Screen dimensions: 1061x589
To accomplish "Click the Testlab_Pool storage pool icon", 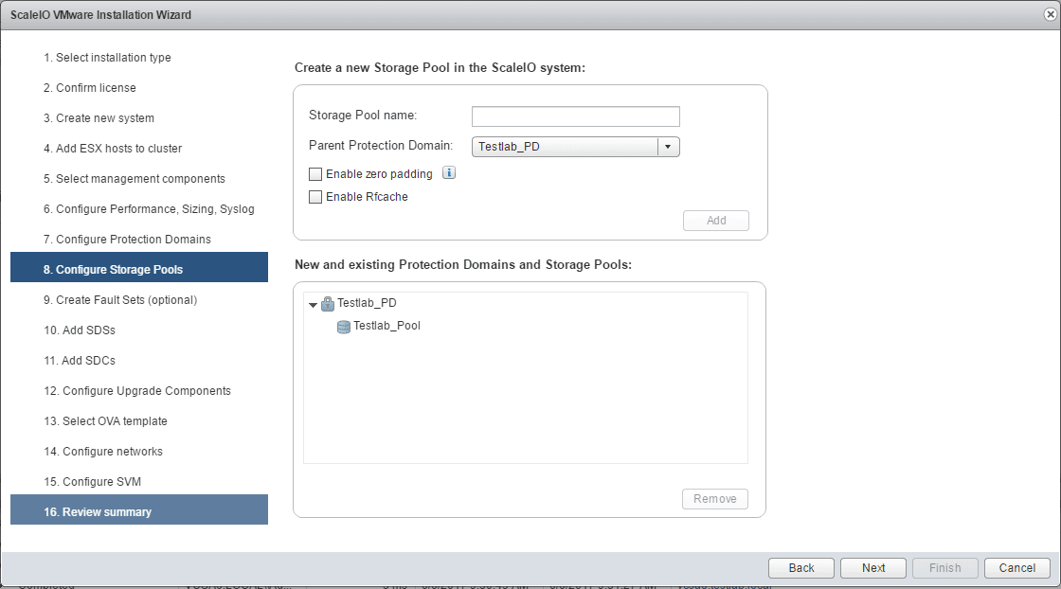I will (344, 327).
